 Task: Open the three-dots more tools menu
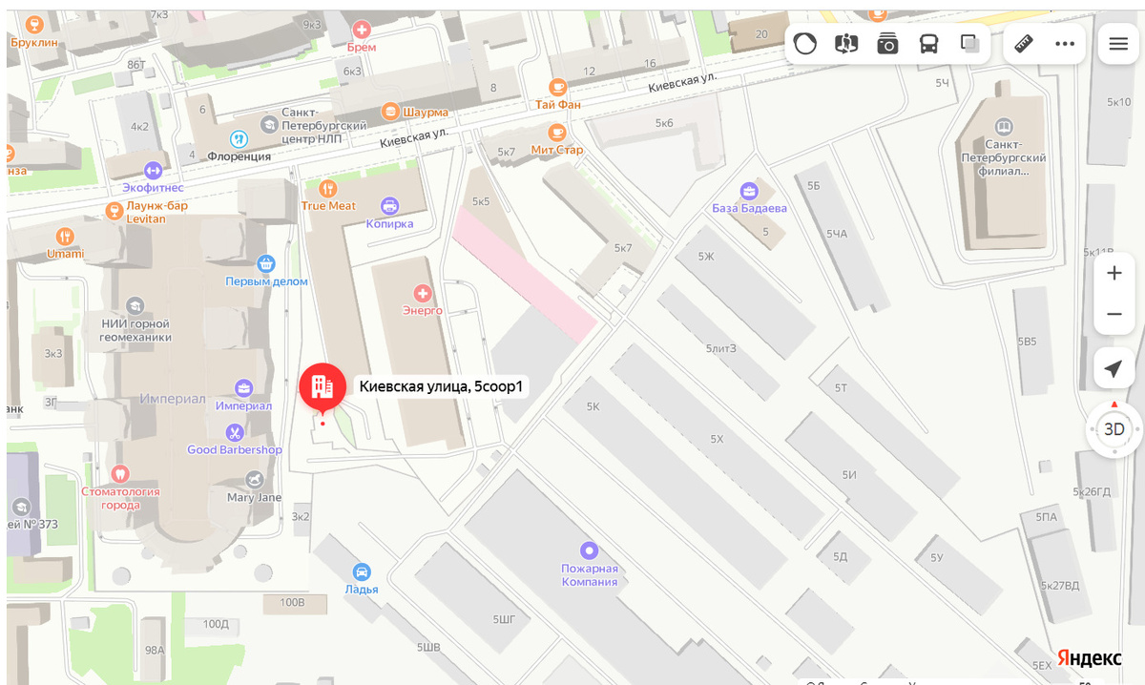coord(1065,44)
